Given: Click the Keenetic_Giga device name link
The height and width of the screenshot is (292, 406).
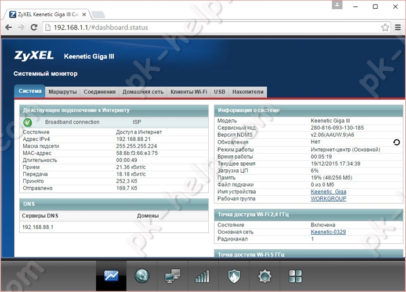Looking at the screenshot, I should tap(328, 192).
